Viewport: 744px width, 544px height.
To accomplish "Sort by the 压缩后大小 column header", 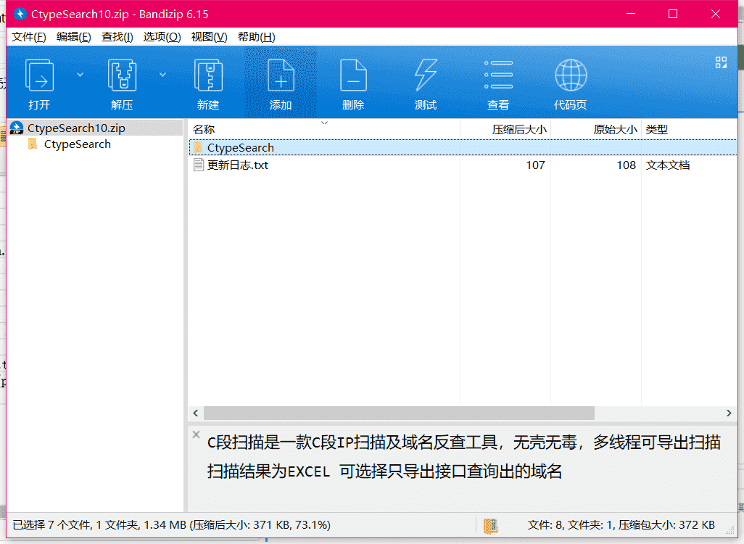I will (x=505, y=129).
